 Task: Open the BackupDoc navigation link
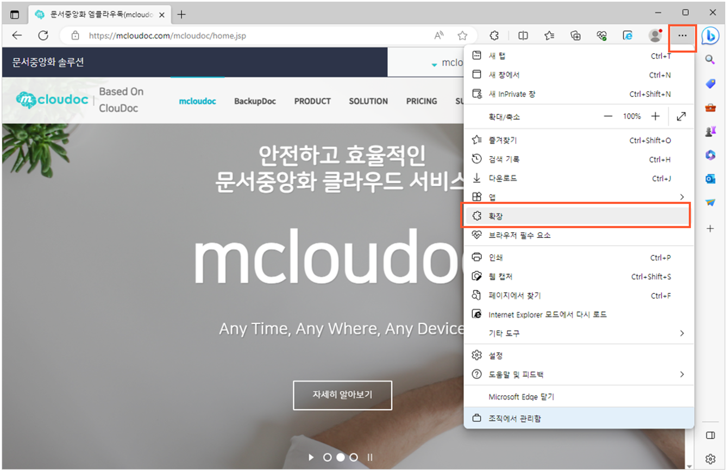point(255,101)
